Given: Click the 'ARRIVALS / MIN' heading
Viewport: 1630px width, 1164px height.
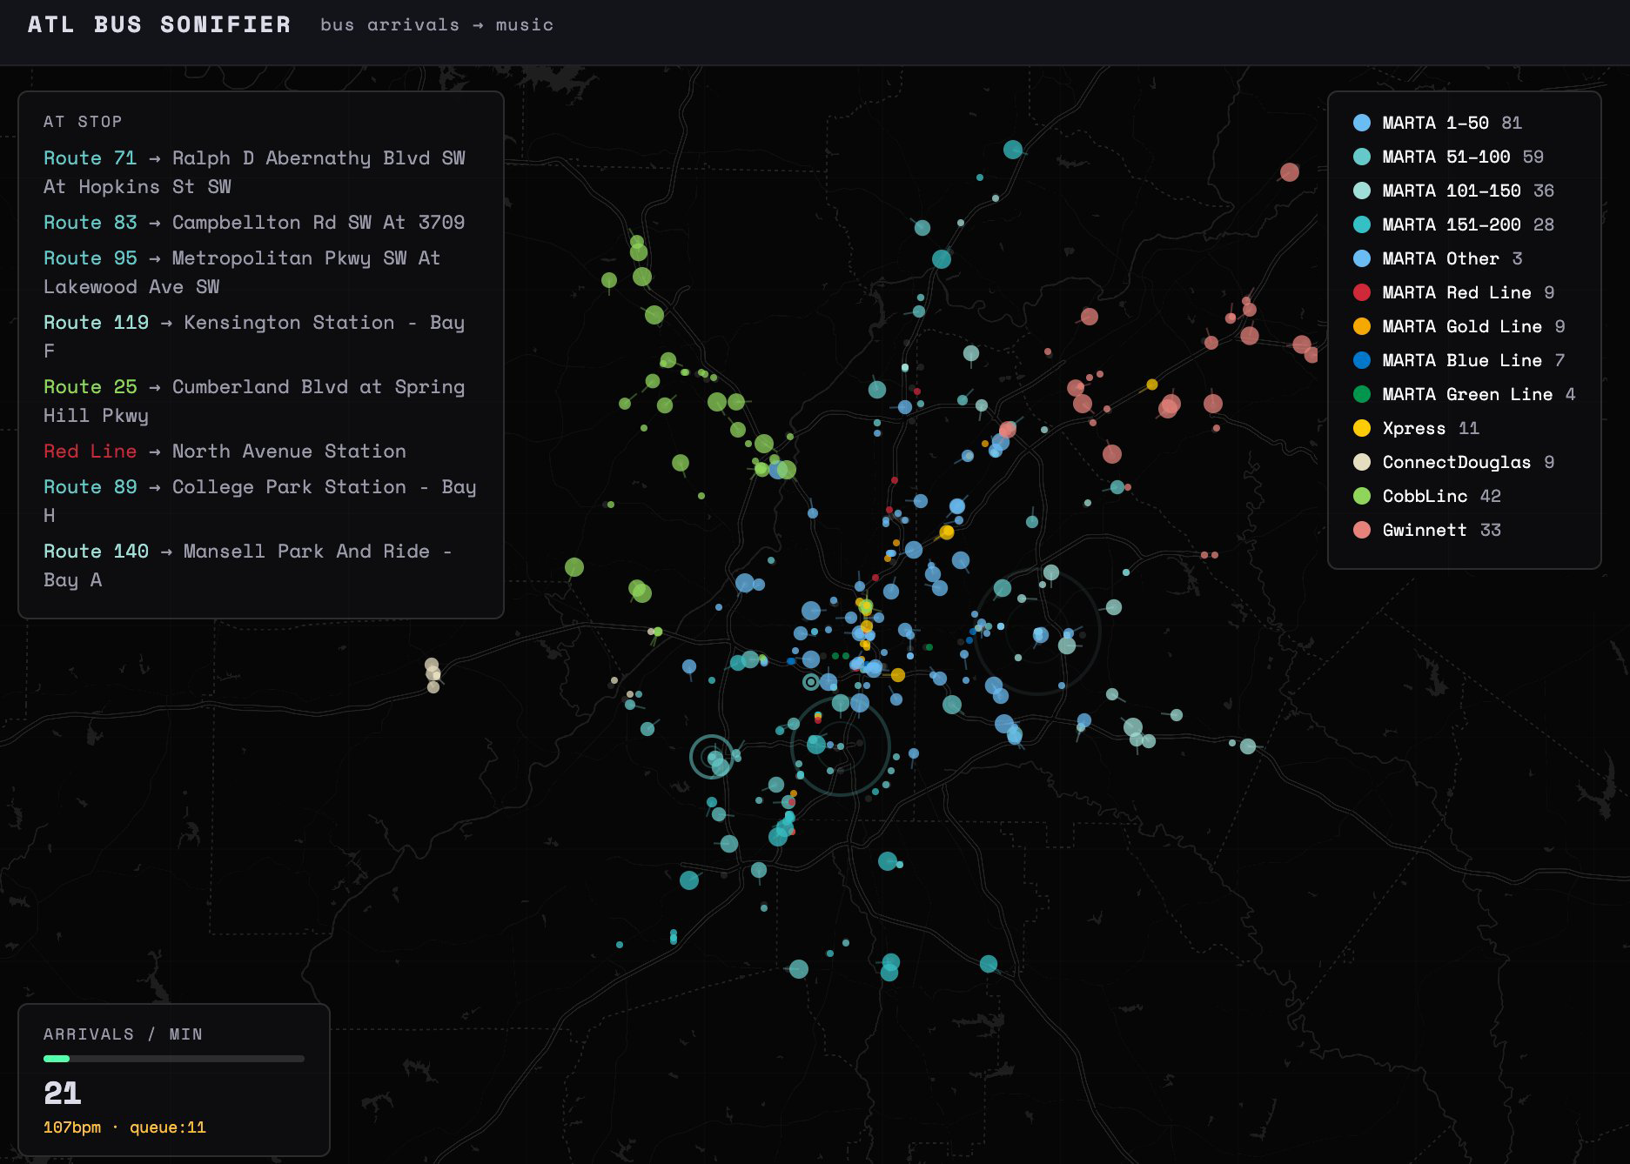Looking at the screenshot, I should pos(123,1034).
